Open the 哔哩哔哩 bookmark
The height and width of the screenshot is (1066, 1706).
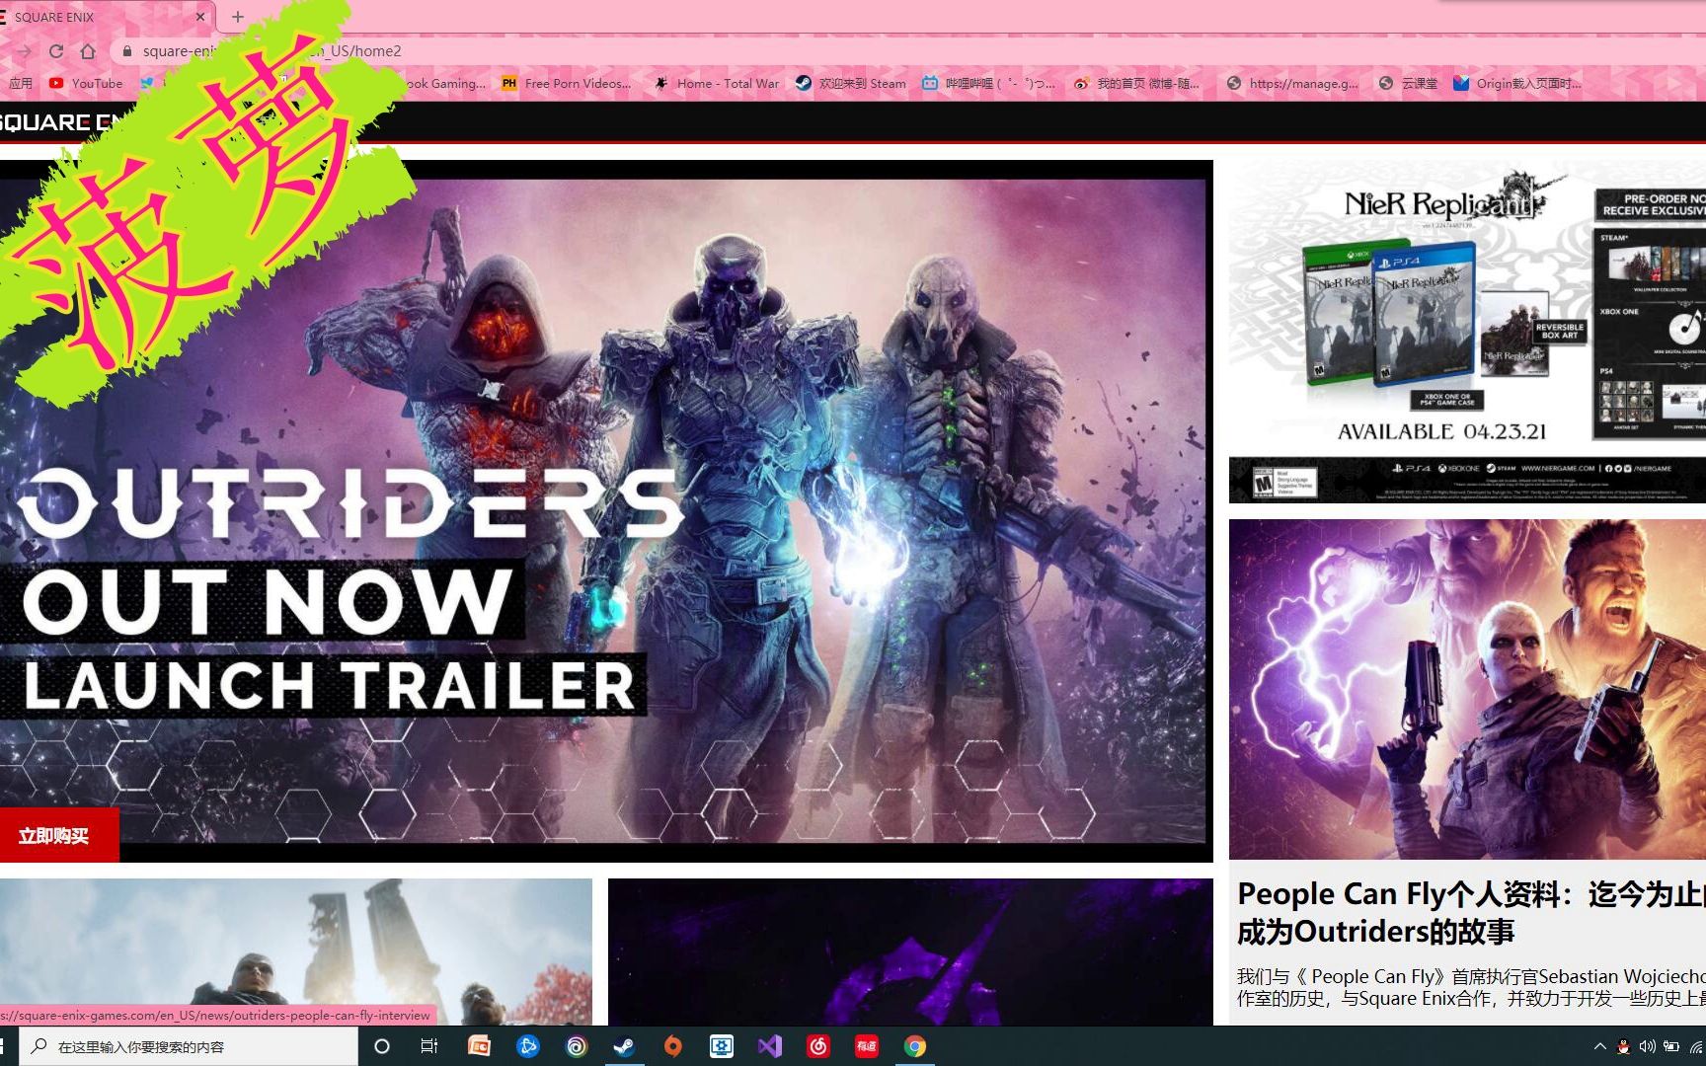click(x=988, y=84)
